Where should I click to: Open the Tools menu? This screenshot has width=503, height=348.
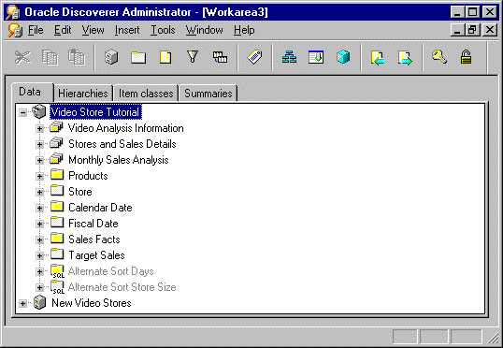163,30
